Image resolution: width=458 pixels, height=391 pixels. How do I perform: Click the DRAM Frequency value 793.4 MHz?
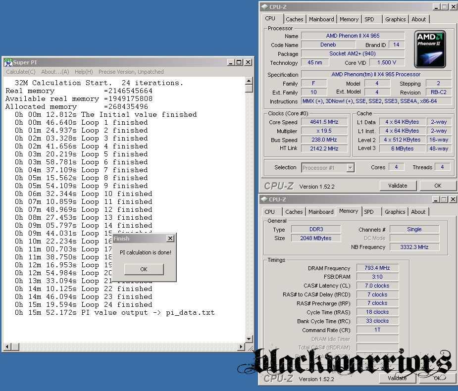[377, 268]
